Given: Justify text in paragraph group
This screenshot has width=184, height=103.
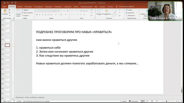Looking at the screenshot, I should pyautogui.click(x=80, y=15).
